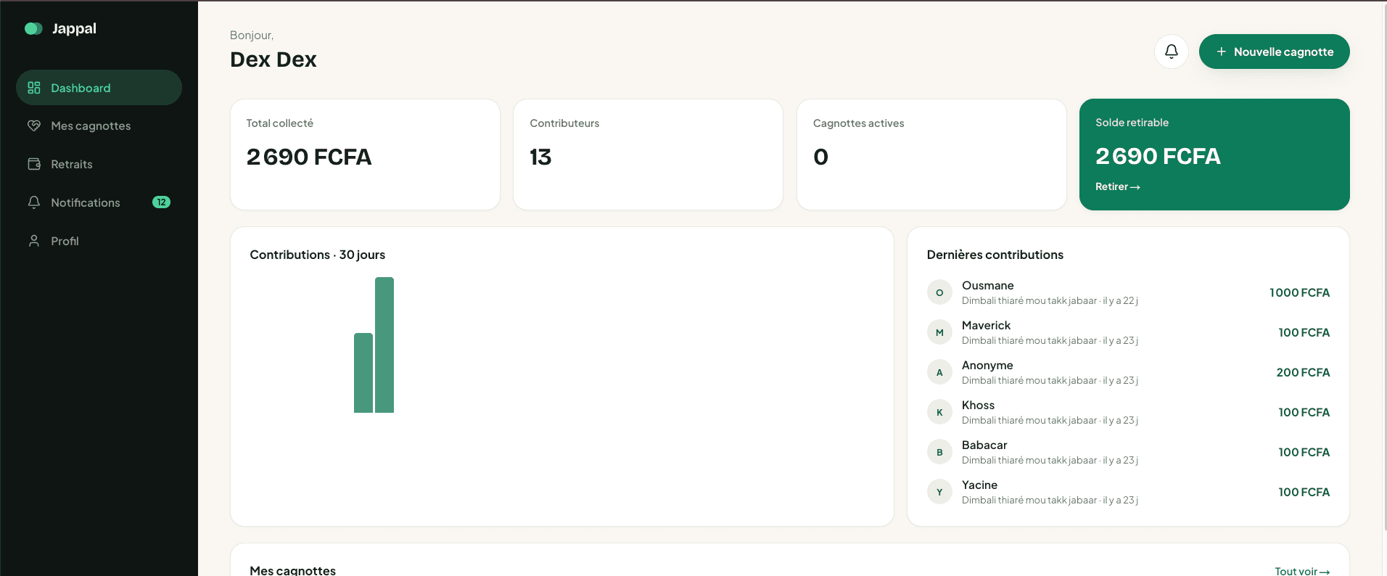Click the Solde retirable label
The height and width of the screenshot is (576, 1387).
[1132, 123]
